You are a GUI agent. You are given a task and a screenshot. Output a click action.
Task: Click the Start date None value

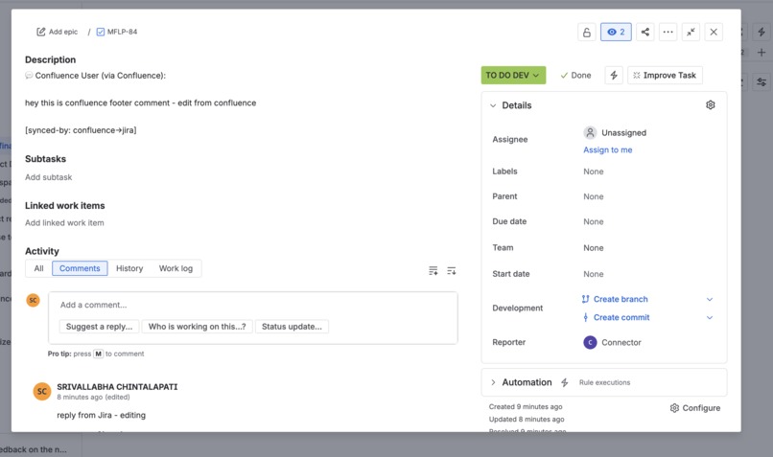[593, 274]
